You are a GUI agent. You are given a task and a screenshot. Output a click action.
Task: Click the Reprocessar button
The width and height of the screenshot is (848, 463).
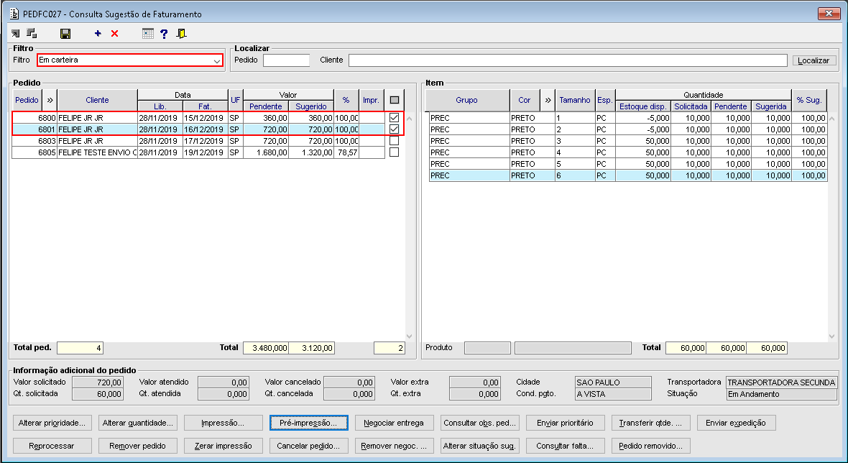(52, 446)
